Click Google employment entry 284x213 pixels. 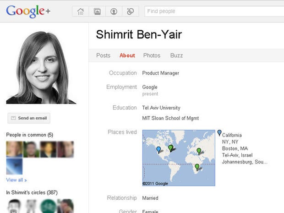click(150, 87)
